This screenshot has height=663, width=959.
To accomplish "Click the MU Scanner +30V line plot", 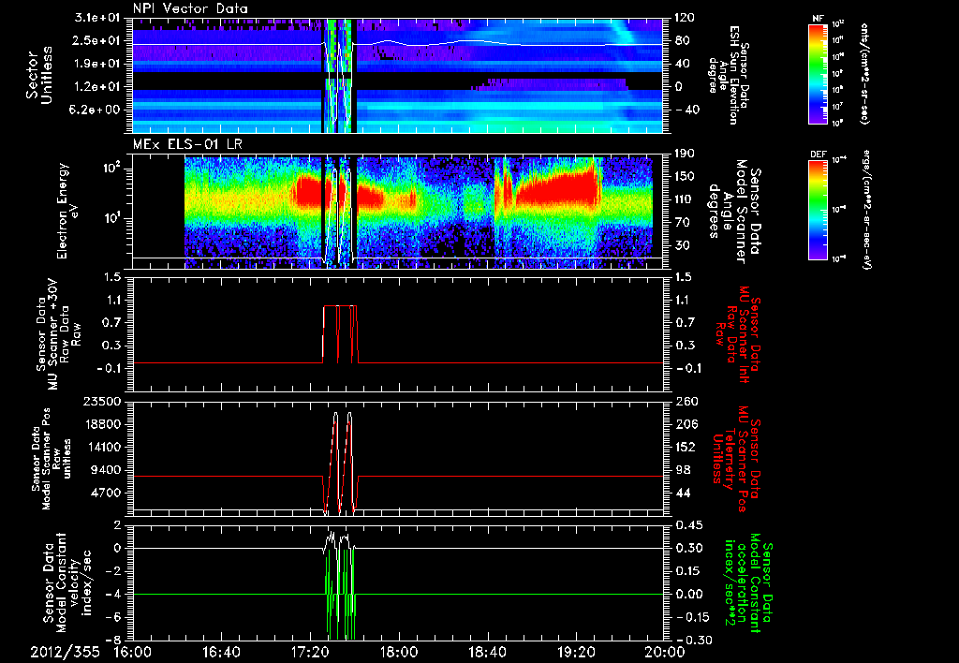I will tap(397, 334).
